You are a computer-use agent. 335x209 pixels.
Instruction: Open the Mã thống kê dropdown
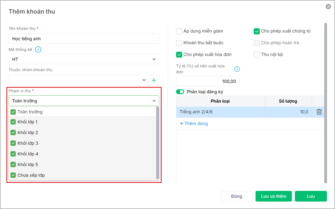tap(154, 59)
